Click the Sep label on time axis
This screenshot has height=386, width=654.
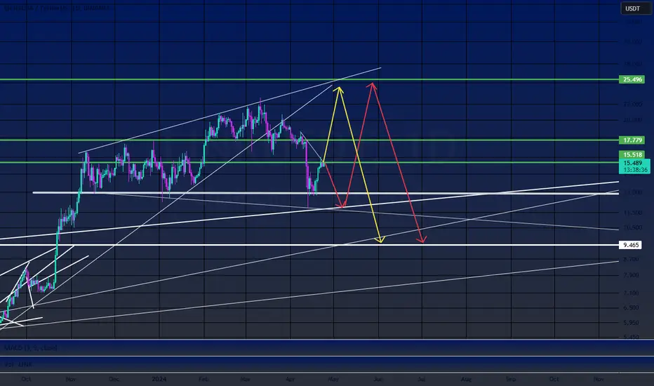pyautogui.click(x=511, y=379)
